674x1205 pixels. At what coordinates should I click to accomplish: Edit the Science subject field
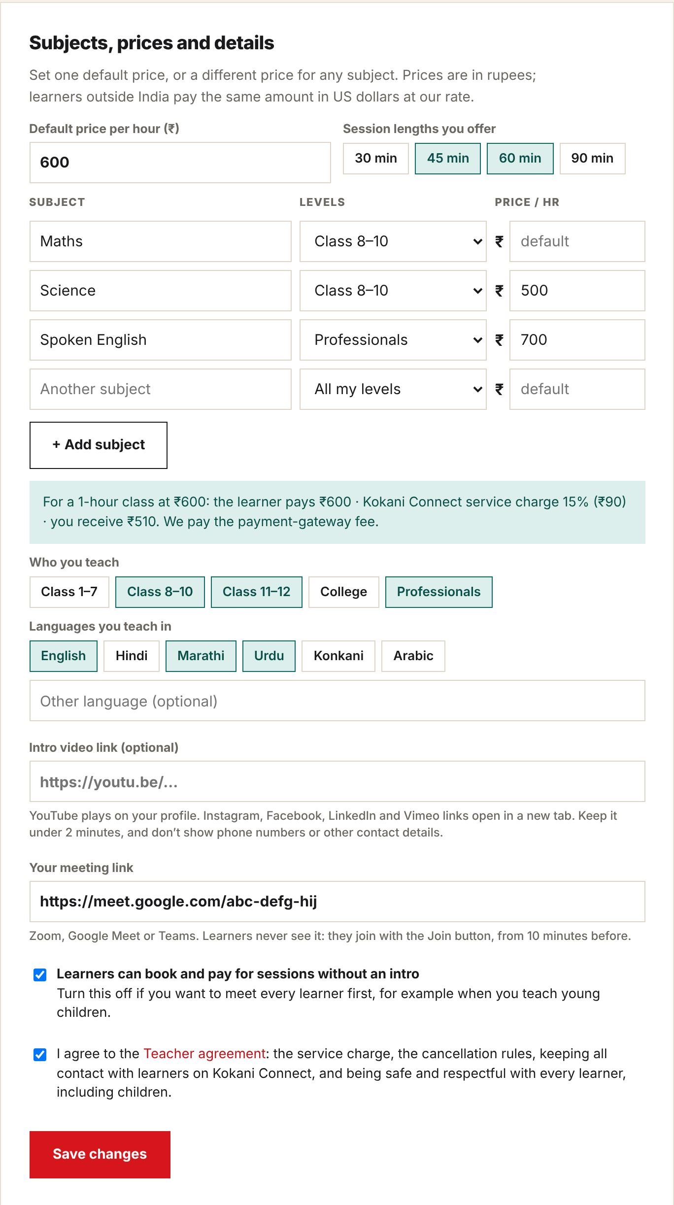click(x=160, y=291)
